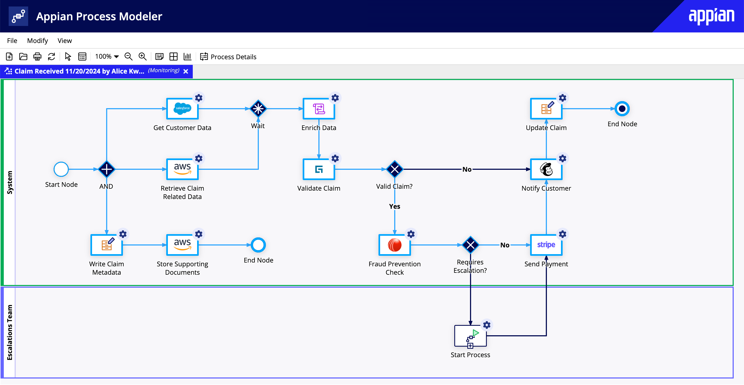Screen dimensions: 744x385
Task: Open gear on Send Payment node
Action: point(563,234)
